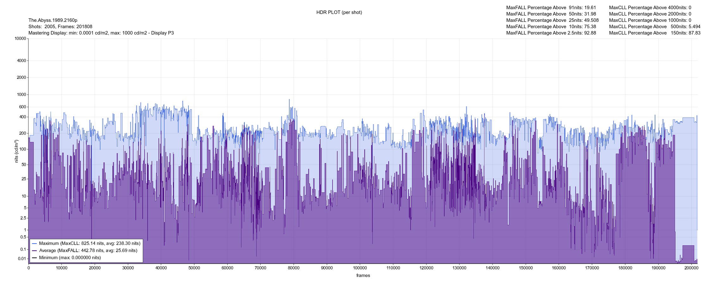This screenshot has height=285, width=712.
Task: Click the 'HDR PLOT (per shot)' title
Action: pos(339,12)
